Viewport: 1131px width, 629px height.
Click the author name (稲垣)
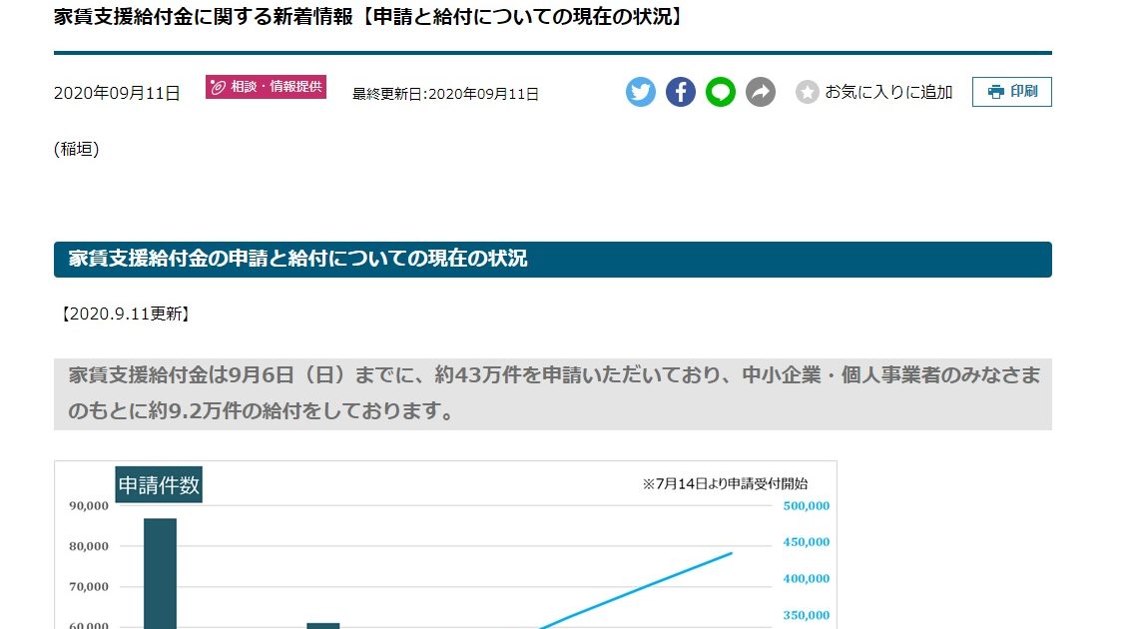pos(77,149)
